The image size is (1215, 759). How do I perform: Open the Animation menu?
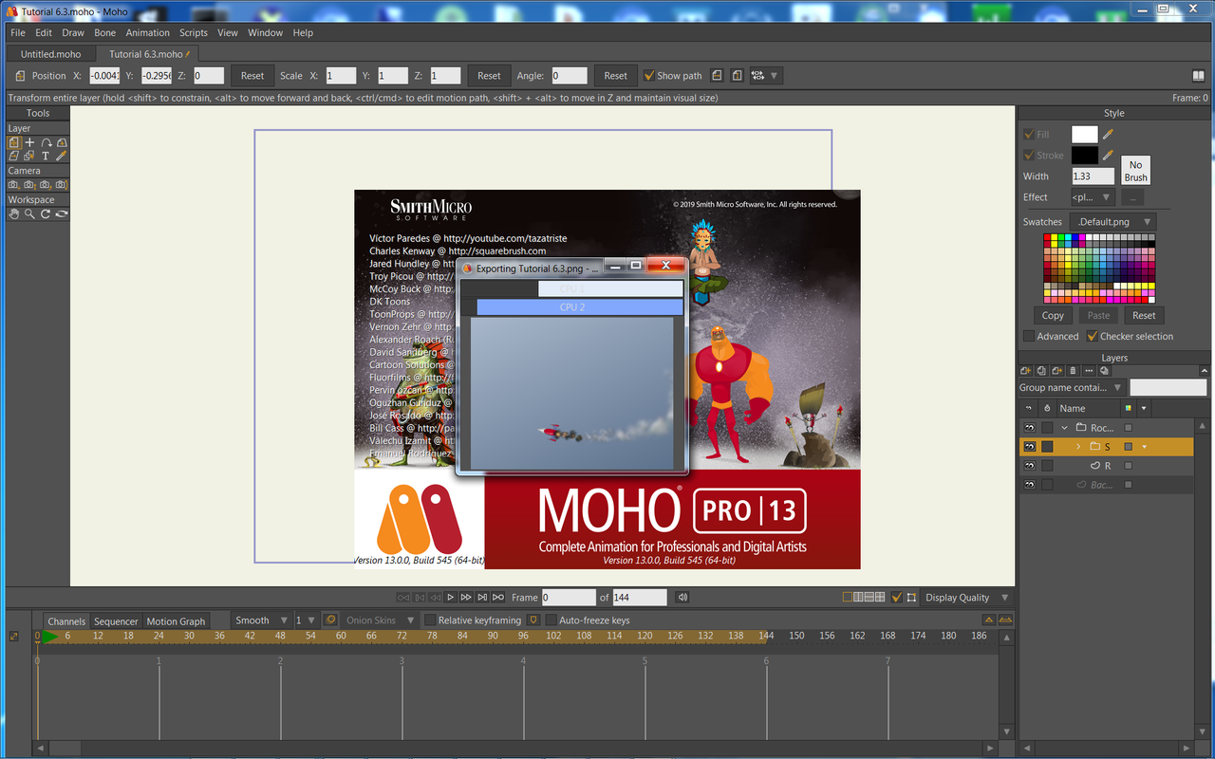click(x=147, y=32)
